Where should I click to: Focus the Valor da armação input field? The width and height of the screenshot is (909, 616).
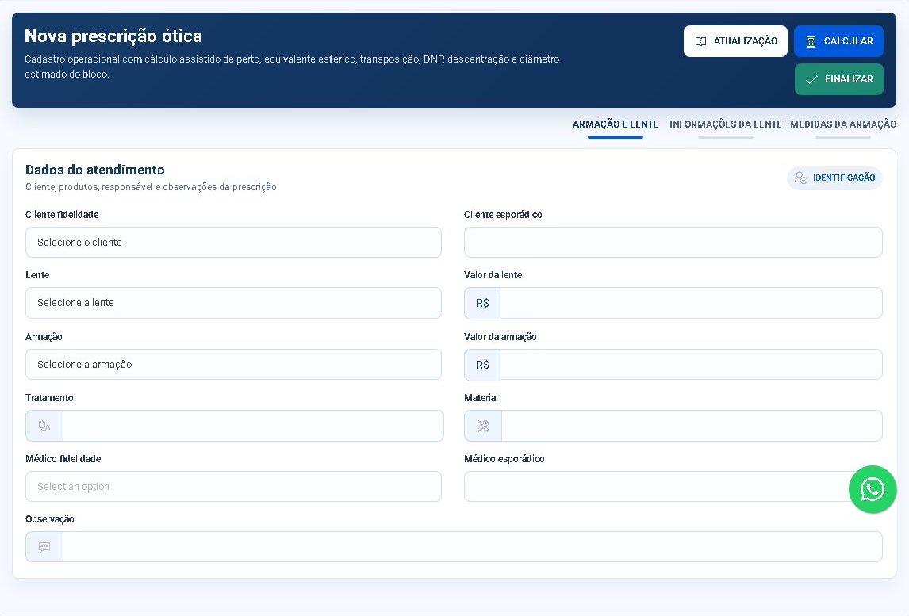692,365
